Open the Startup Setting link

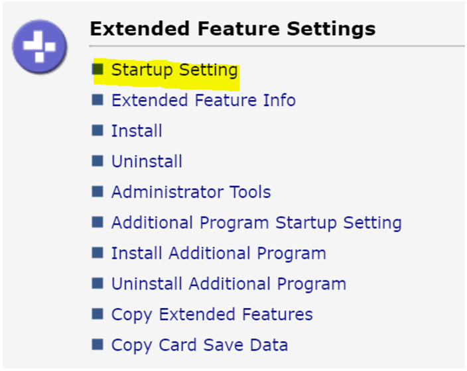[174, 70]
